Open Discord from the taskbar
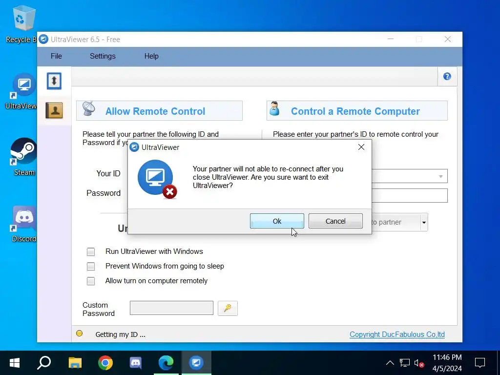 coord(136,363)
